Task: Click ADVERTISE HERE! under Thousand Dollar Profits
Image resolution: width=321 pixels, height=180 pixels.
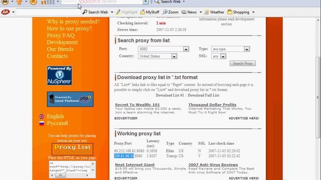Action: coord(244,118)
